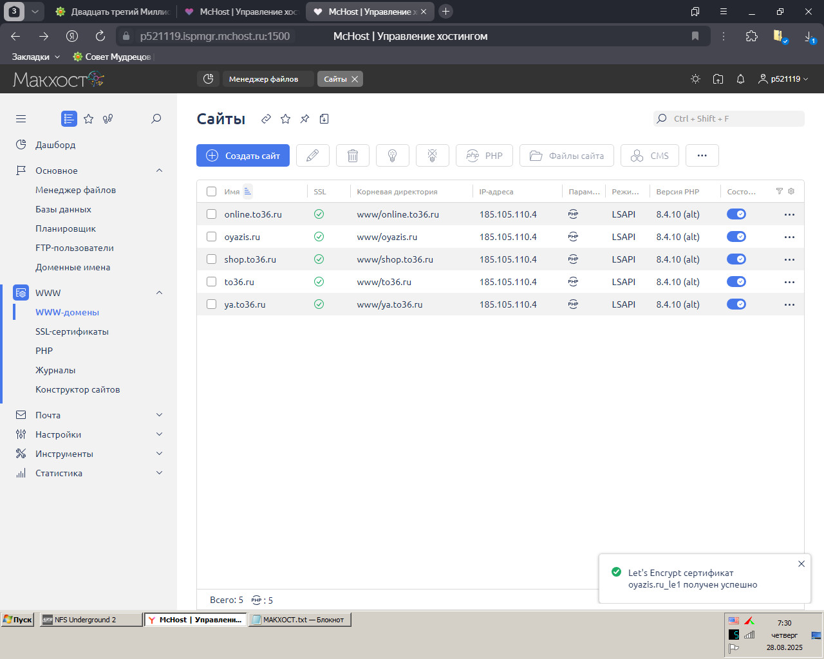Open the notifications bell icon
824x659 pixels.
click(740, 79)
